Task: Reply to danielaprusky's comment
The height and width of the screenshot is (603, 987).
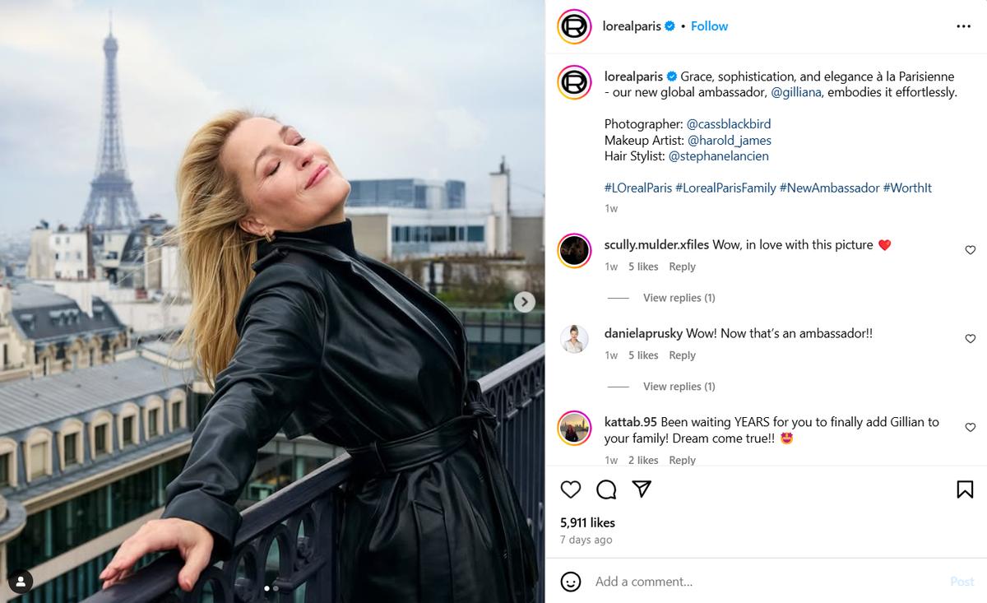Action: pos(682,355)
